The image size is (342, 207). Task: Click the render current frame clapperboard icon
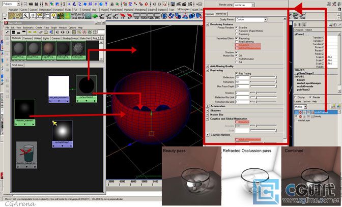click(179, 4)
